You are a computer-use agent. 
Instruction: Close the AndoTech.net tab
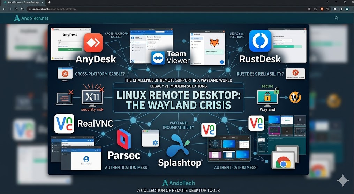tap(42, 2)
